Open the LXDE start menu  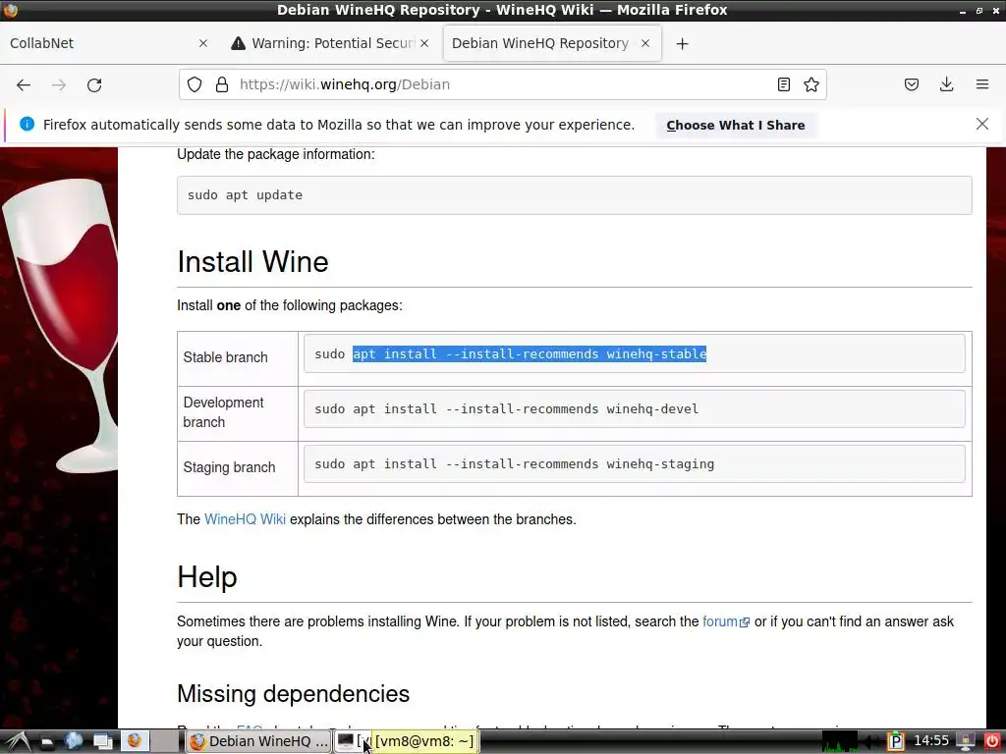point(18,741)
